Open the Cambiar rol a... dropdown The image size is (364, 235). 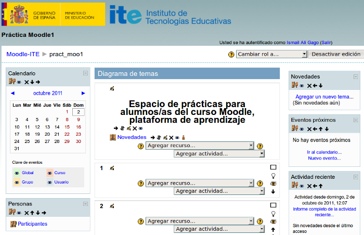[271, 54]
